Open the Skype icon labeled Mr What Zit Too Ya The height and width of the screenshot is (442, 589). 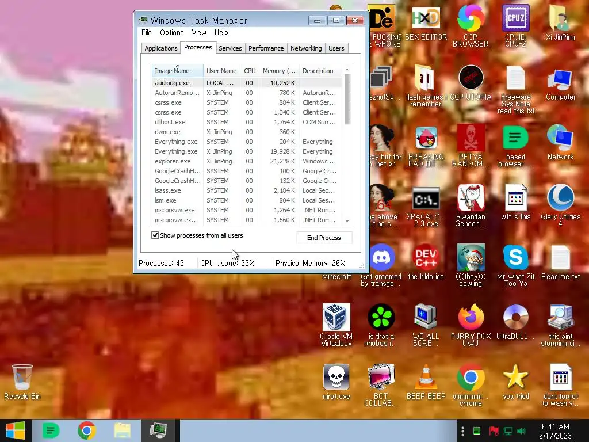tap(515, 265)
